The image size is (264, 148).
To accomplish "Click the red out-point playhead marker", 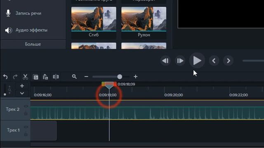I will 115,84.
